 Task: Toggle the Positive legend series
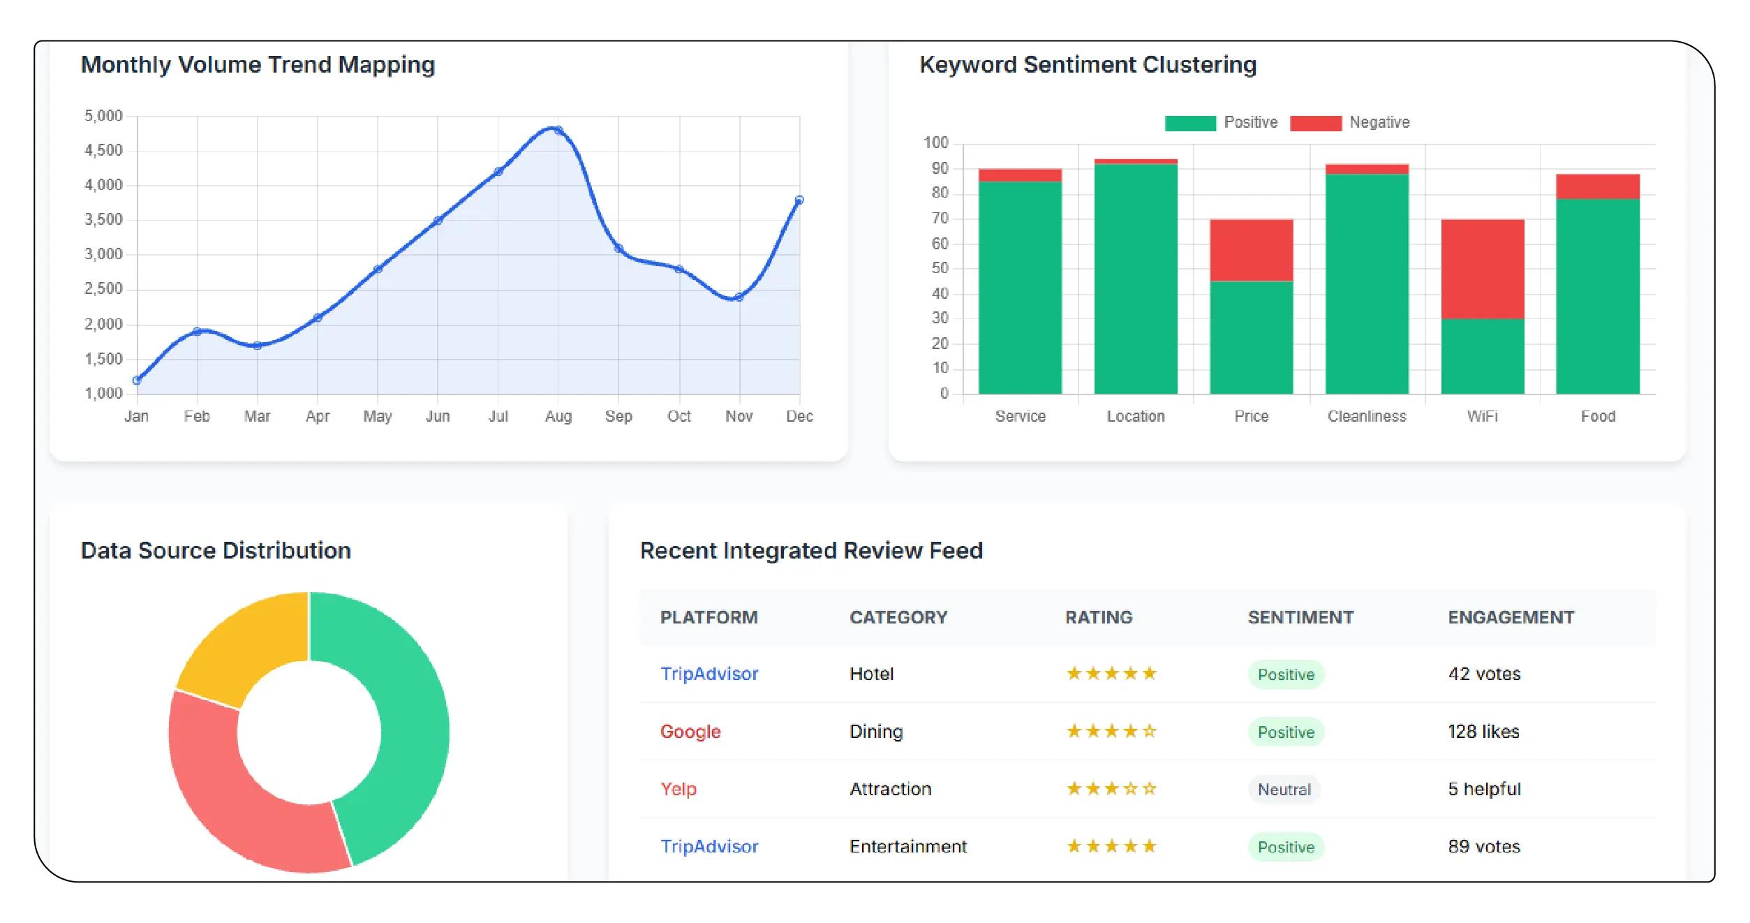tap(1220, 123)
